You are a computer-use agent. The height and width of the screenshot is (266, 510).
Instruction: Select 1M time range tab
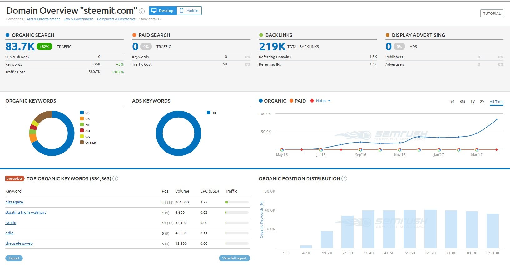click(452, 102)
